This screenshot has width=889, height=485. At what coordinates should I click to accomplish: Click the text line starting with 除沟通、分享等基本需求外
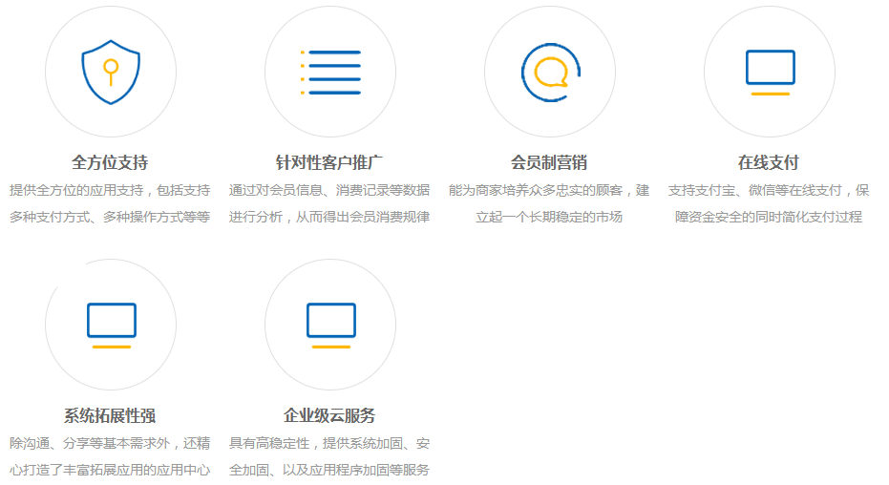110,443
